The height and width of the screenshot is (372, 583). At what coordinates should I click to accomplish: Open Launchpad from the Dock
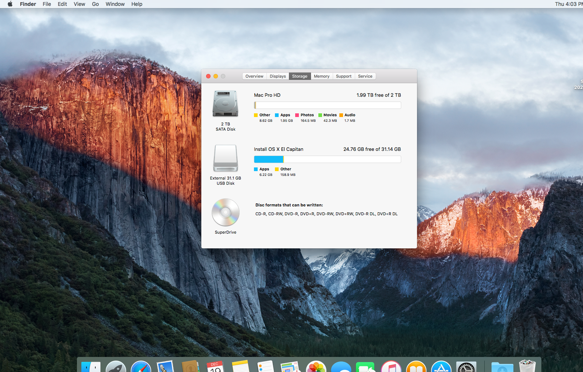click(x=116, y=366)
